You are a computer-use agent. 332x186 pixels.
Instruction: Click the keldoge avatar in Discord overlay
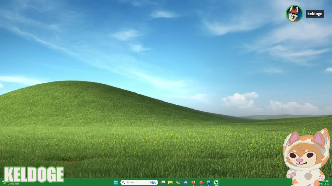click(294, 14)
